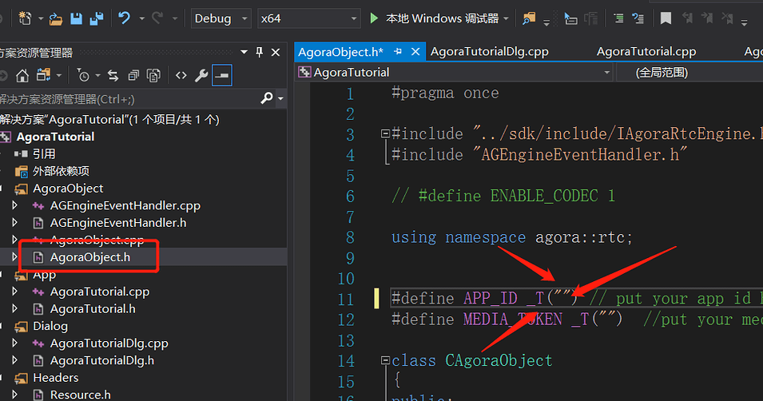Select AgoraObject.h in the tree
This screenshot has height=401, width=763.
[90, 257]
